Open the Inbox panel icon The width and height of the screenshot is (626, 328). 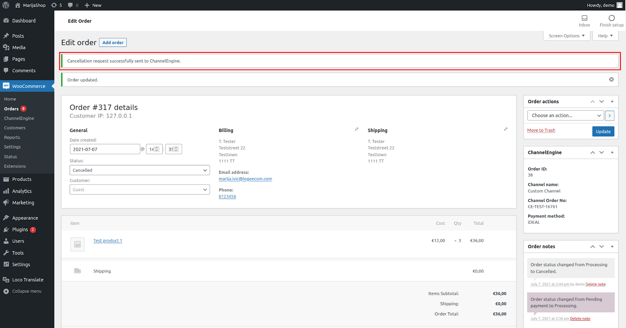584,18
